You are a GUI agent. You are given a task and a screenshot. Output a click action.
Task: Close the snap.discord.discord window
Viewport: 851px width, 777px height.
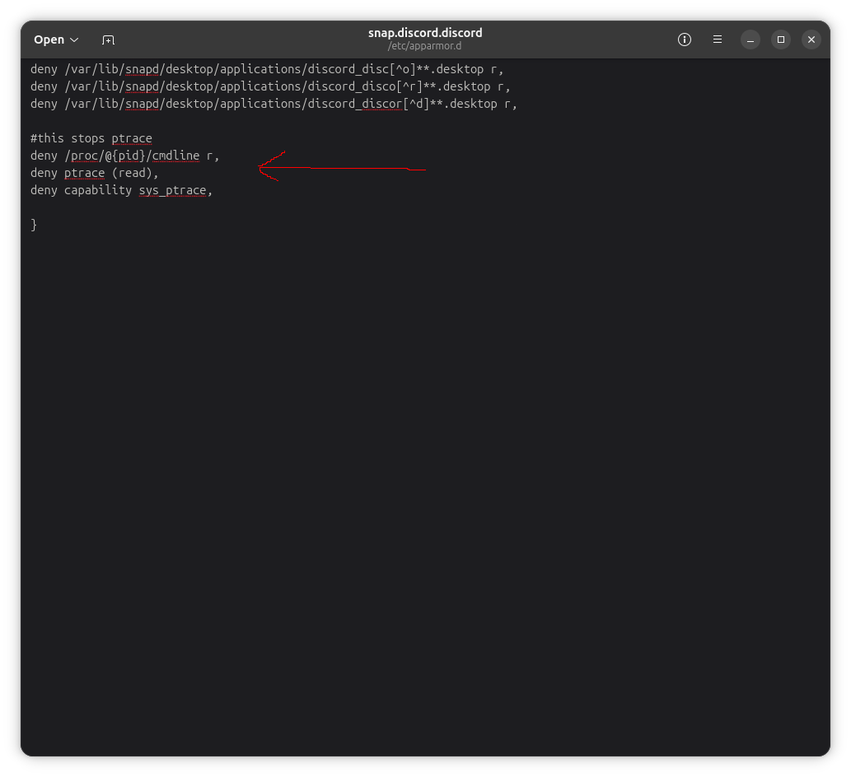tap(811, 40)
